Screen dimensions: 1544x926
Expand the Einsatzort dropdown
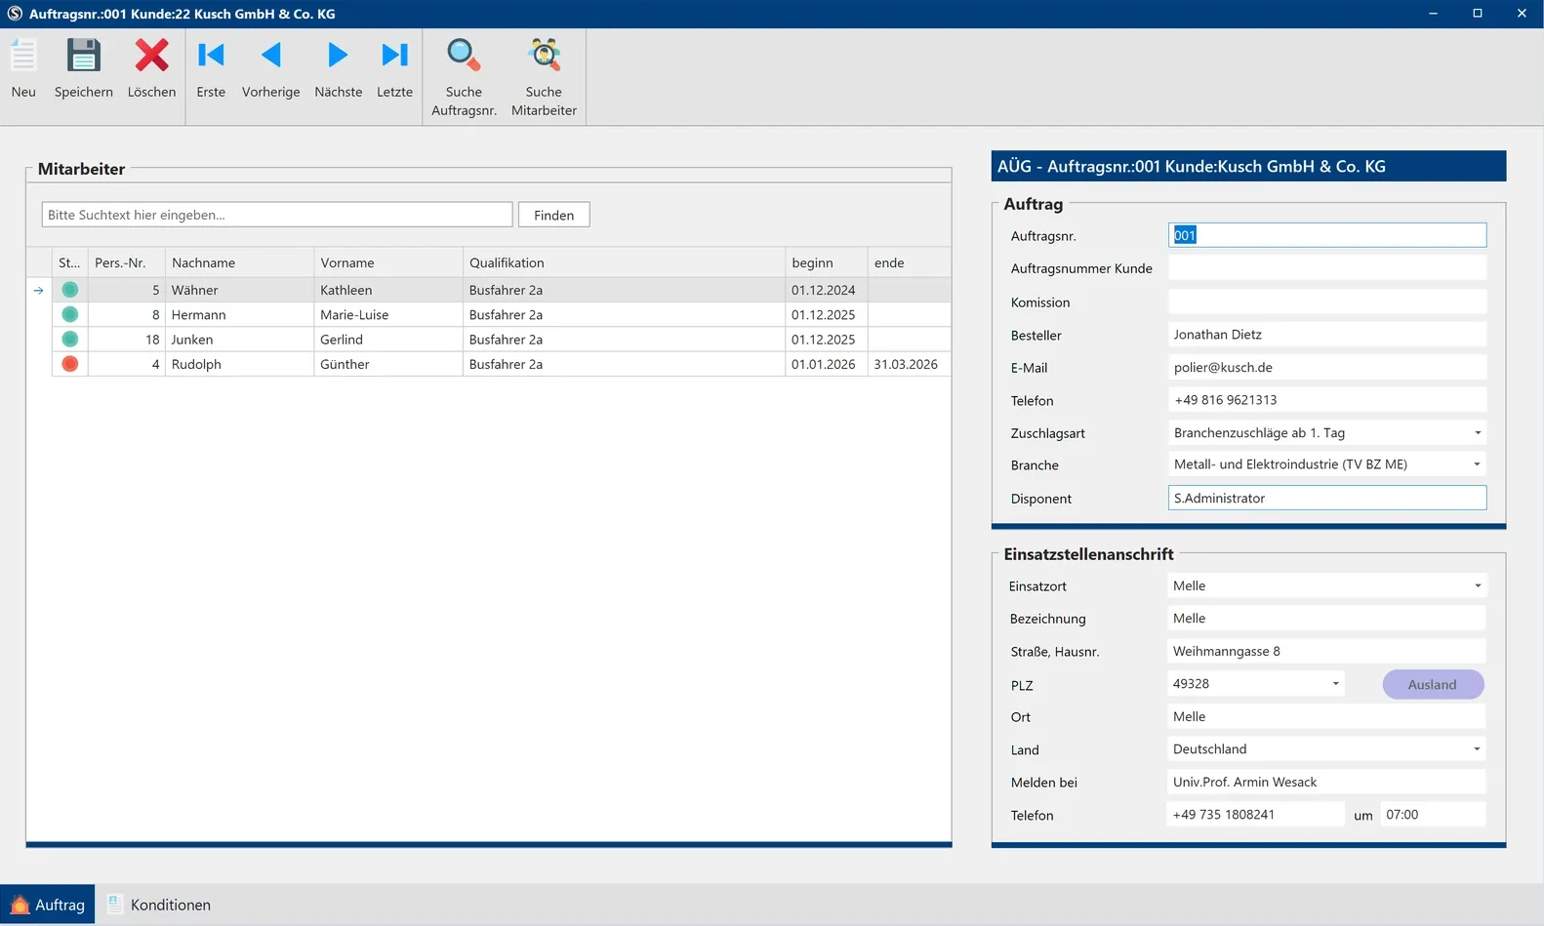[1477, 585]
